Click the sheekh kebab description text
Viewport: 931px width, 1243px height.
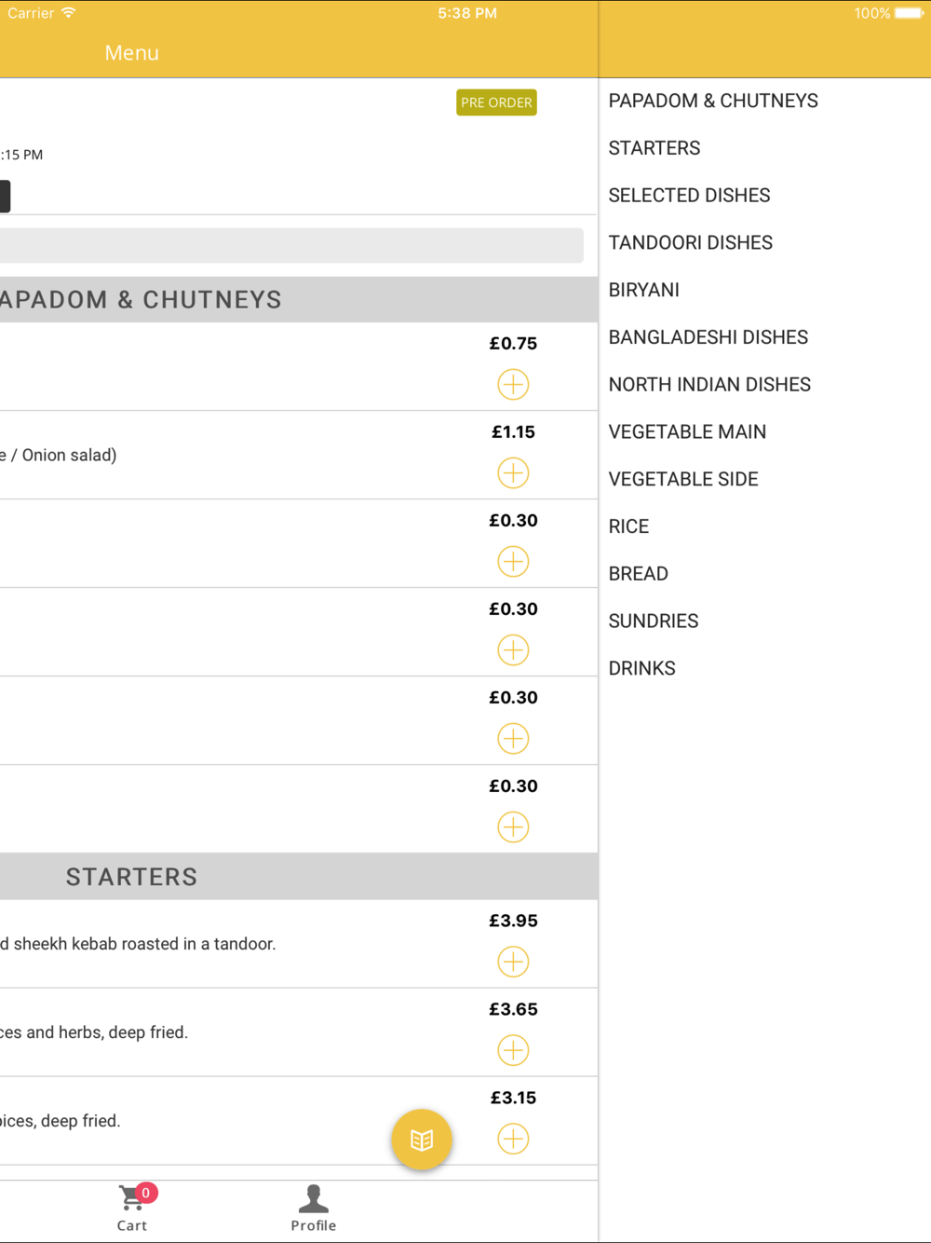[x=138, y=944]
